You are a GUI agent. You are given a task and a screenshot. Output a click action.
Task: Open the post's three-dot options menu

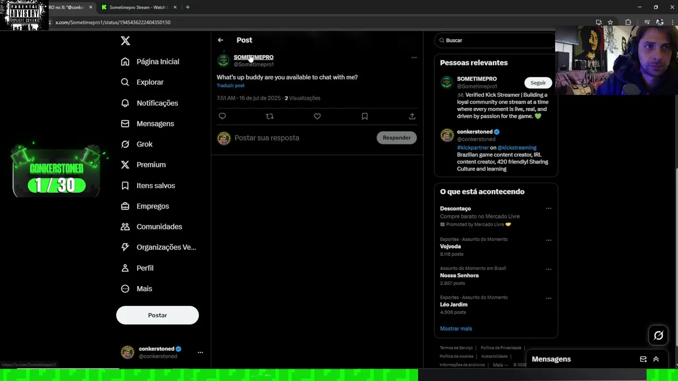click(x=414, y=57)
